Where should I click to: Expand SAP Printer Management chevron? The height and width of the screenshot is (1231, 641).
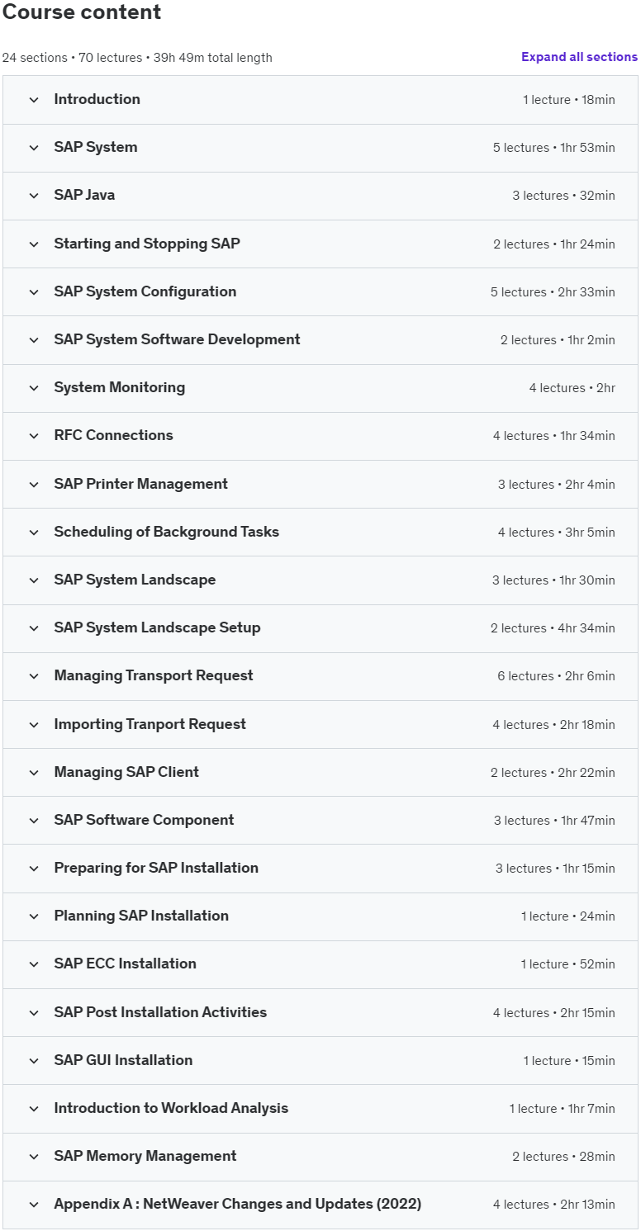click(x=34, y=485)
